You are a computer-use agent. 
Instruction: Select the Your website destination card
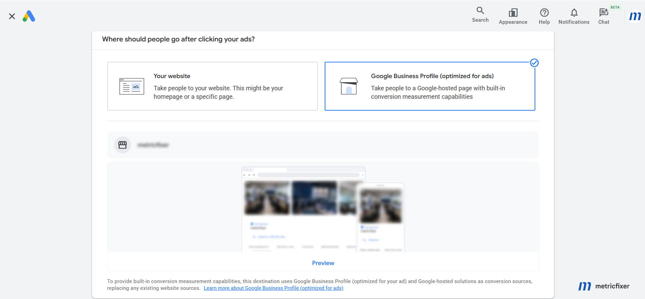213,86
